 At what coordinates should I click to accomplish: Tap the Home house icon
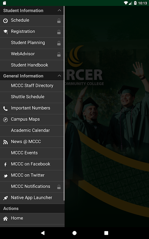click(5, 219)
